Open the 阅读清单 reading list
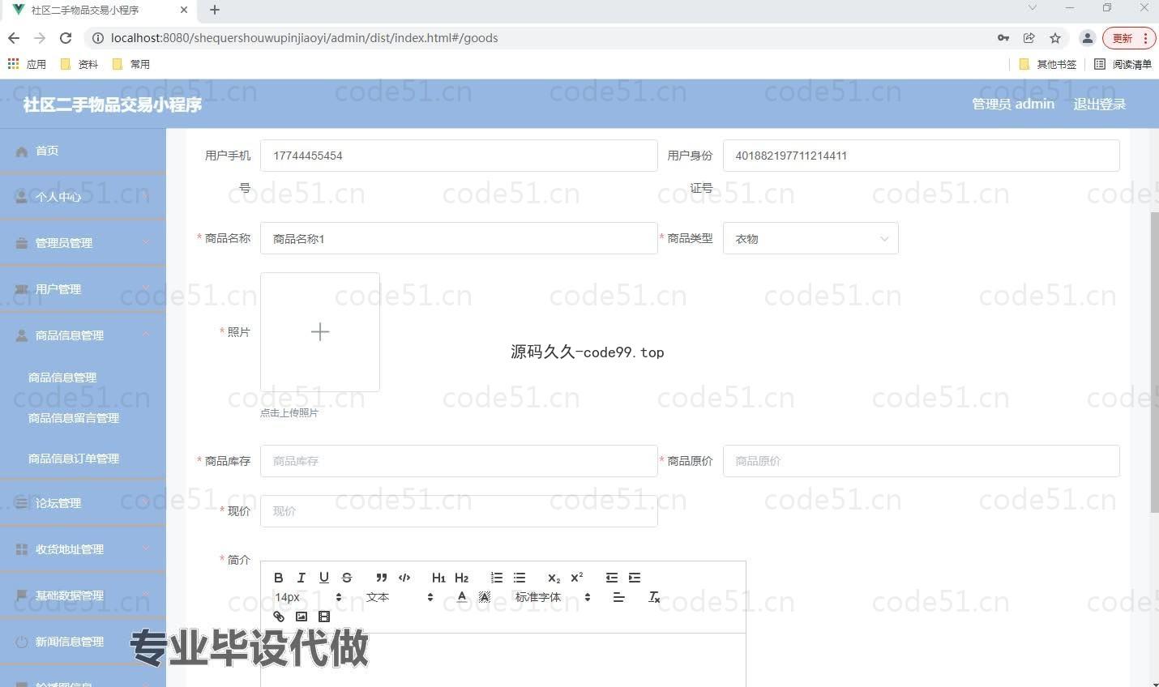This screenshot has height=687, width=1159. click(1123, 64)
